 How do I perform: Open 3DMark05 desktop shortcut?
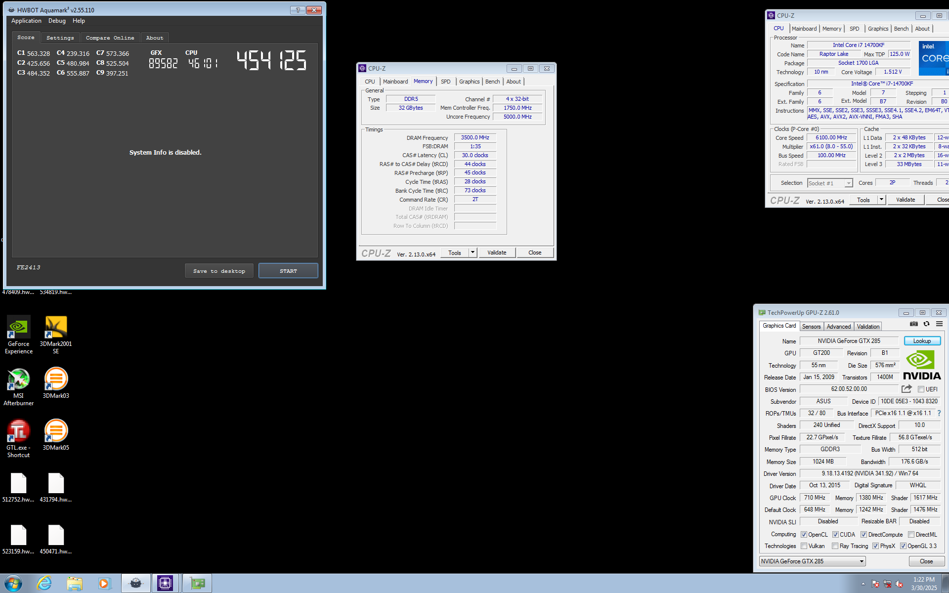56,435
